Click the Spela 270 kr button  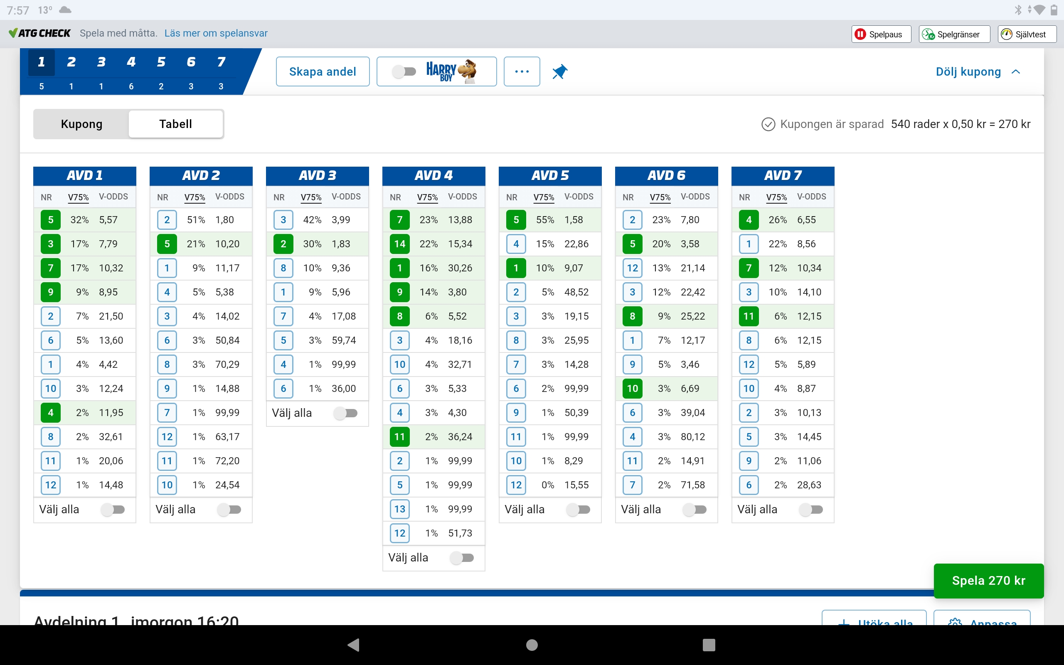point(988,581)
